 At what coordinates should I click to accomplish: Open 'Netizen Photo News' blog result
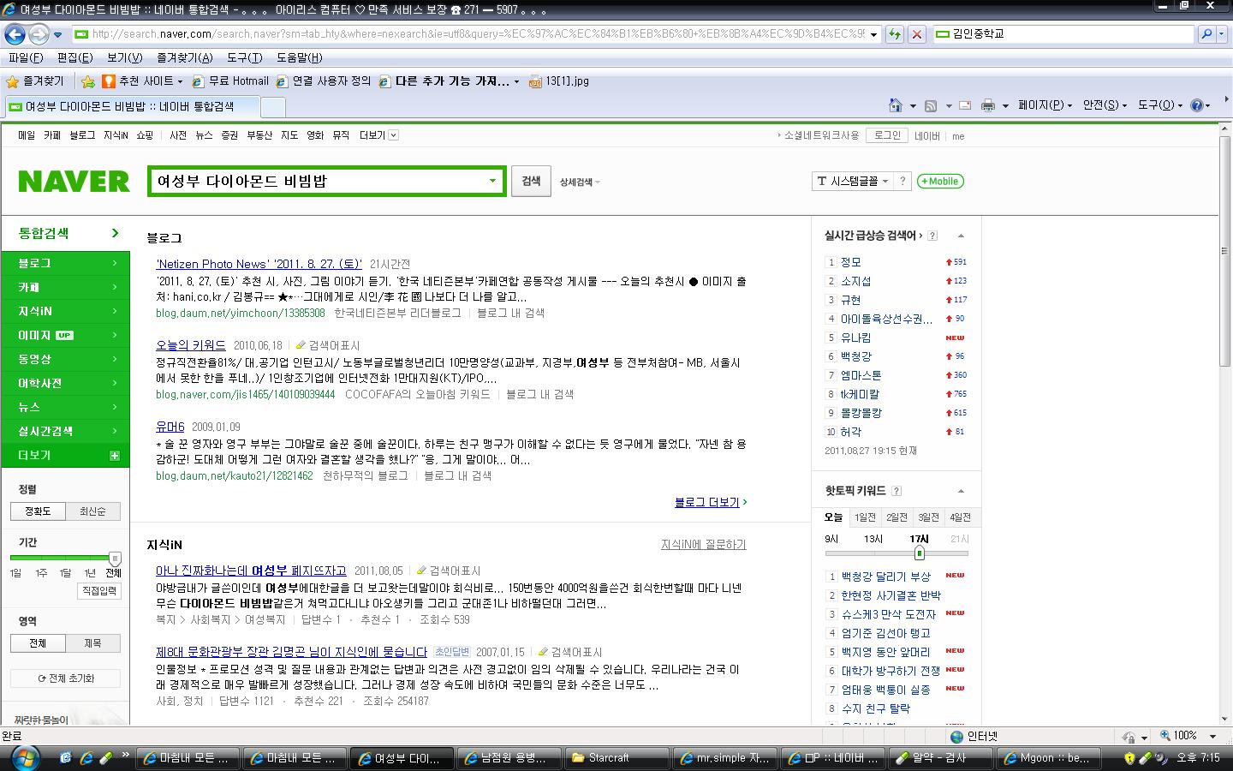pos(259,264)
